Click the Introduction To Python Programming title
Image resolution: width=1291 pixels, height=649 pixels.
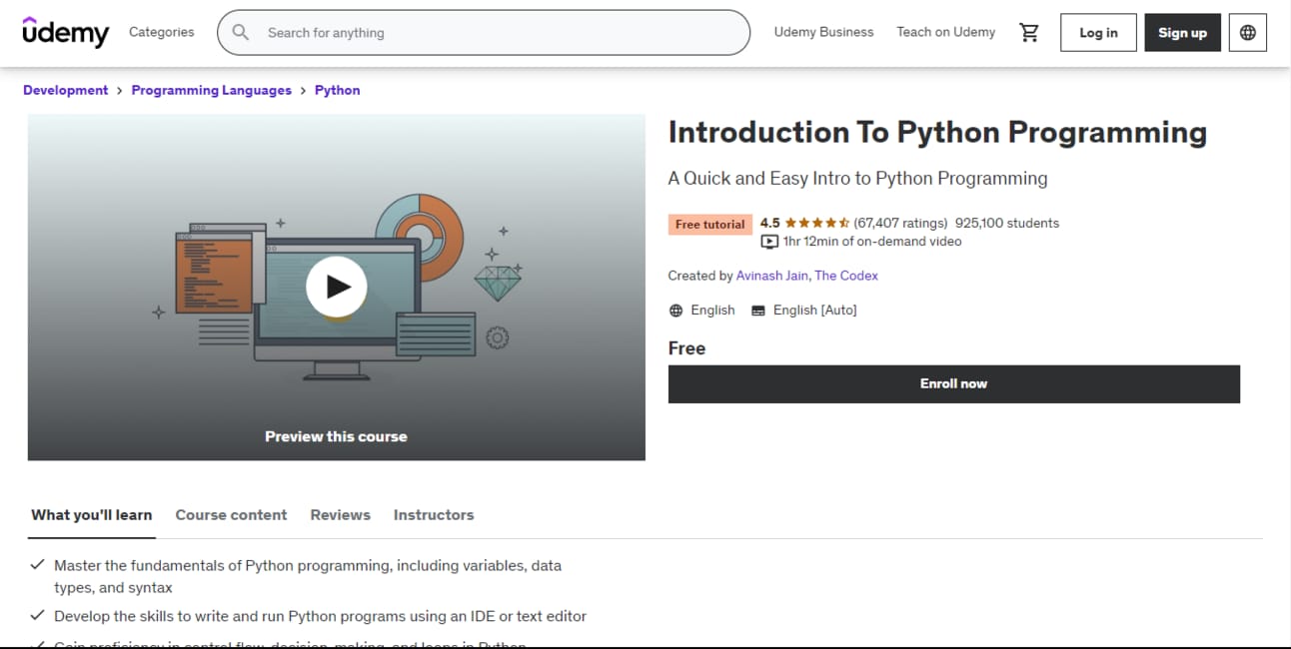pyautogui.click(x=937, y=133)
